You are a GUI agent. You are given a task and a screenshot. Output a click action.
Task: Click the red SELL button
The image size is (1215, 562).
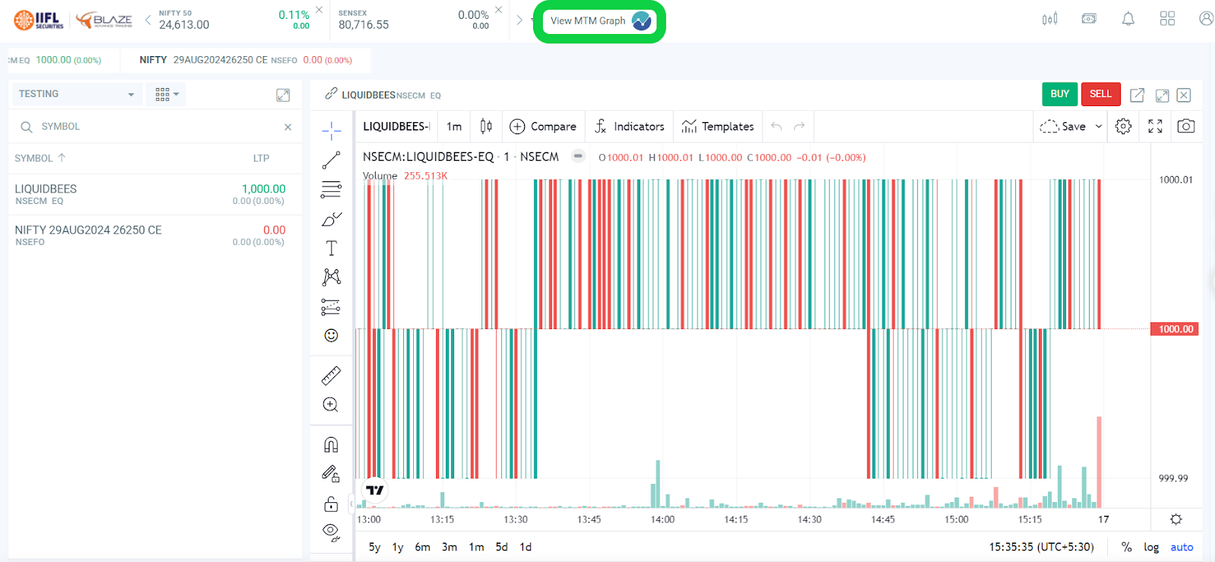1100,94
